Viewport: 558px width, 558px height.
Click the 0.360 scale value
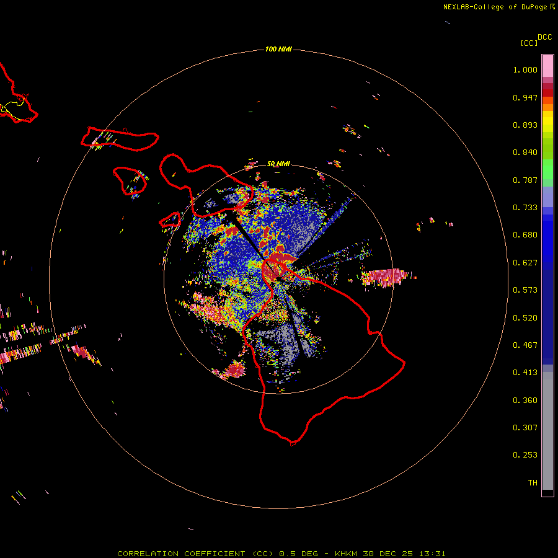[x=525, y=401]
